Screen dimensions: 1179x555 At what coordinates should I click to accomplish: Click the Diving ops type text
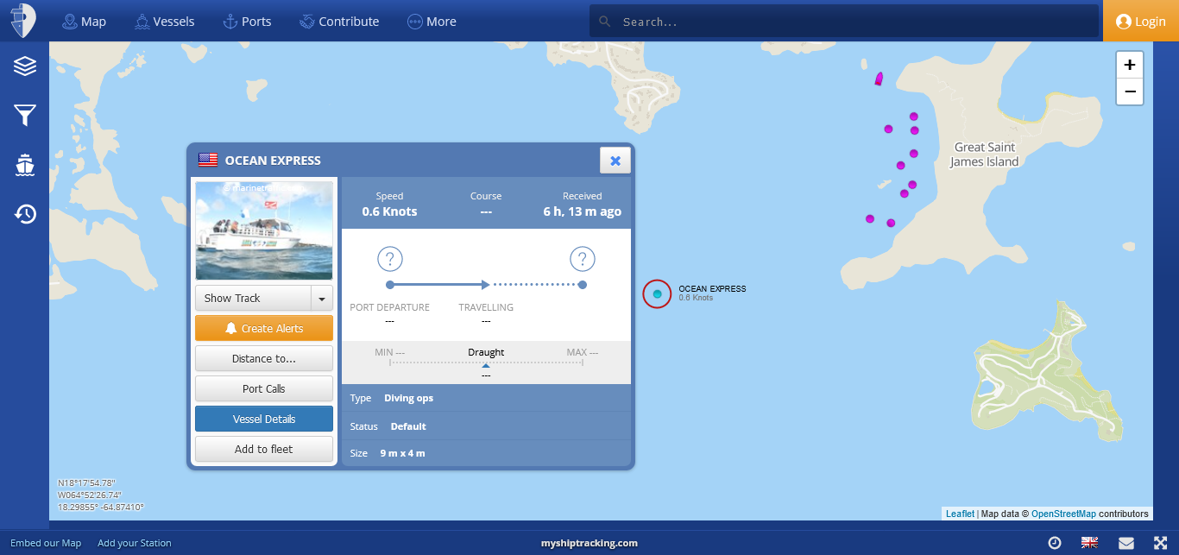click(409, 398)
